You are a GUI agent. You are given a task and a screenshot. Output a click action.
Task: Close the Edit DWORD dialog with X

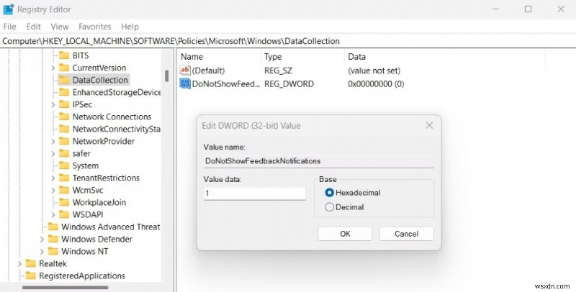(x=429, y=125)
